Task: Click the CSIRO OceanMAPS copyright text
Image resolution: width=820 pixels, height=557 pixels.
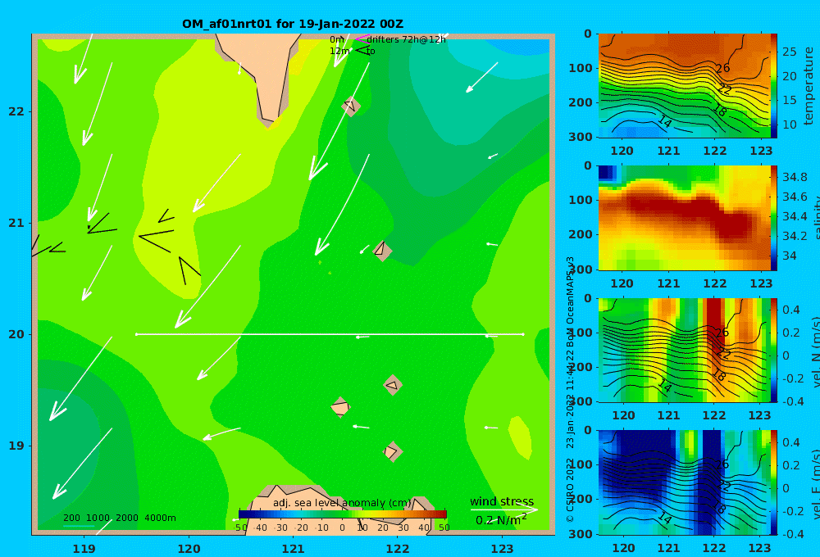Action: coord(570,389)
